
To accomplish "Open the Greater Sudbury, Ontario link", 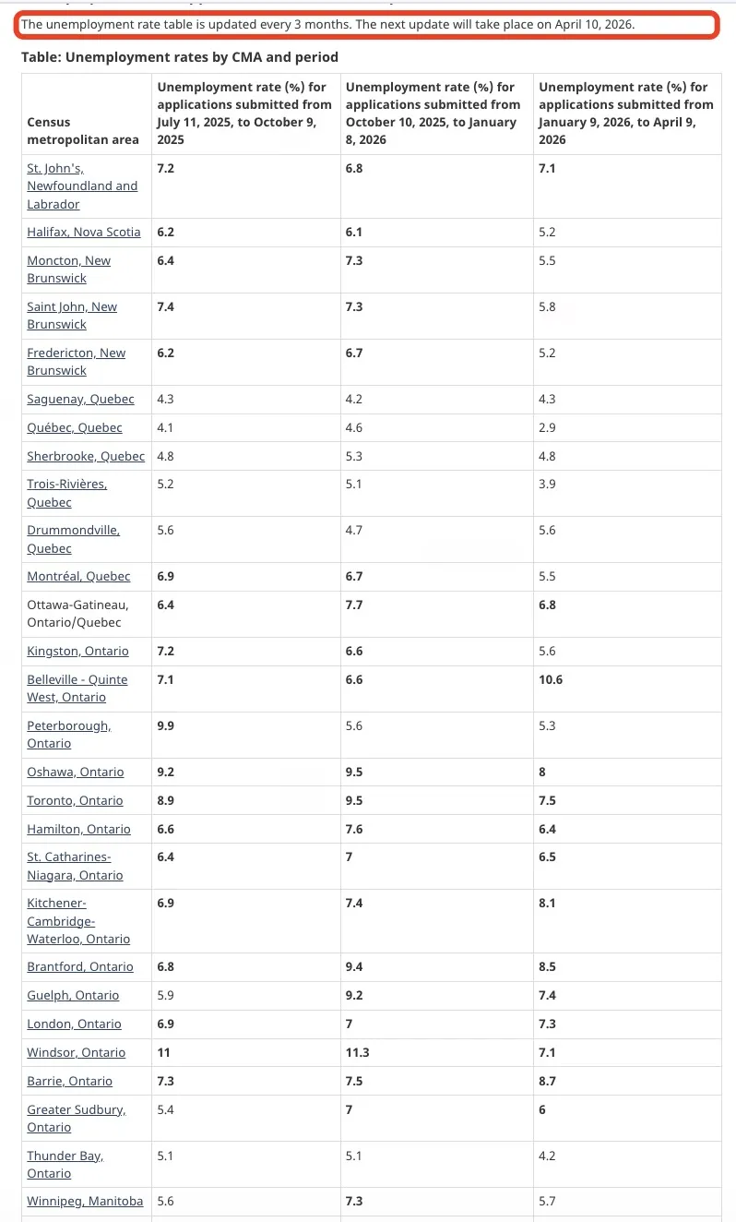I will pyautogui.click(x=77, y=1118).
